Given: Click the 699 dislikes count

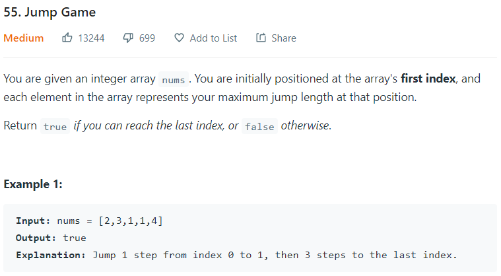Looking at the screenshot, I should [147, 38].
